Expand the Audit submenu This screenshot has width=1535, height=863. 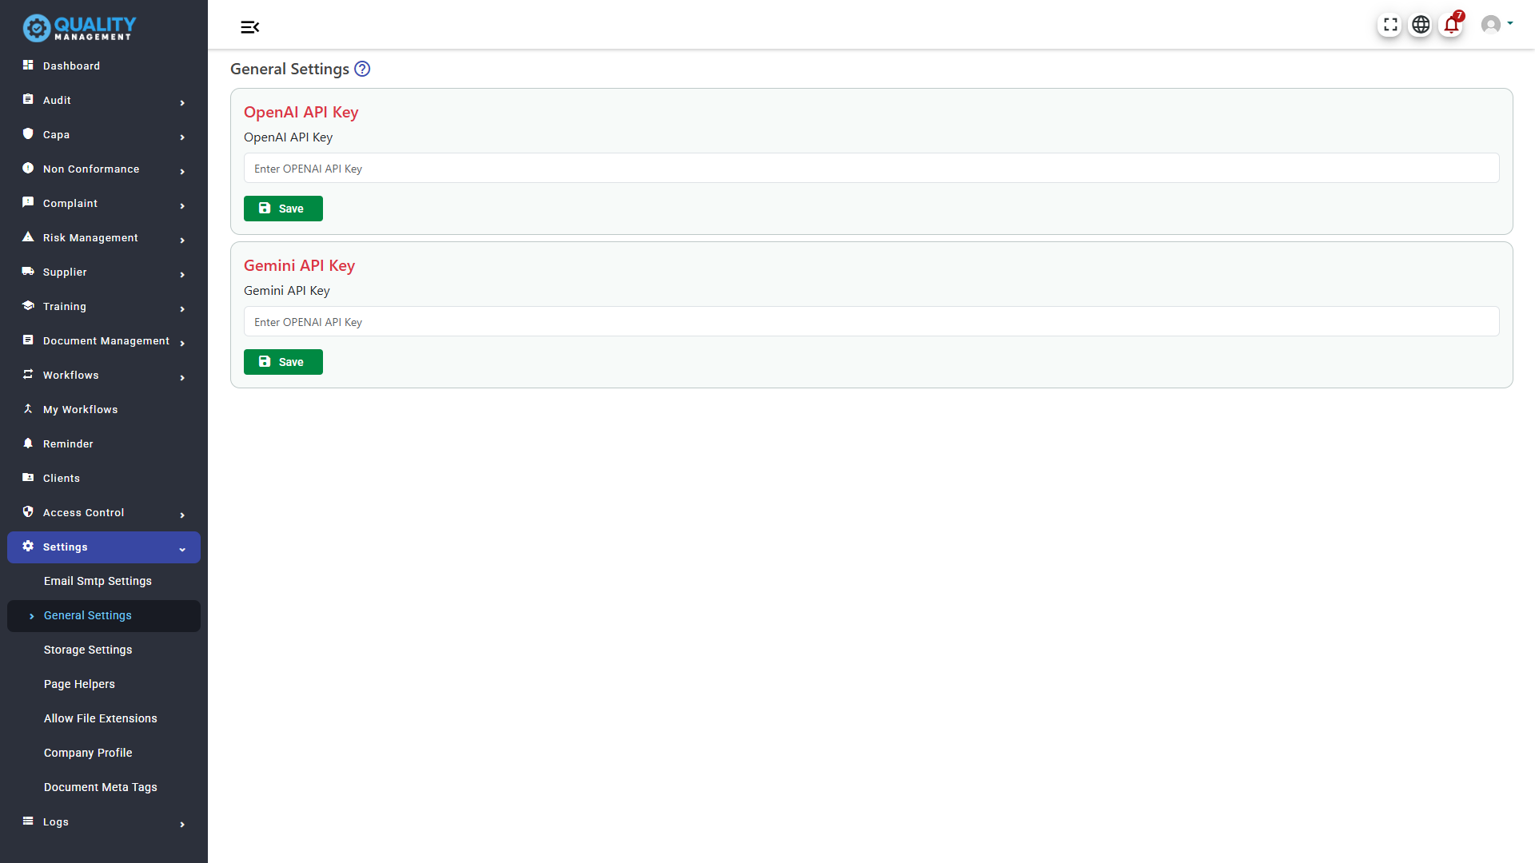(182, 103)
